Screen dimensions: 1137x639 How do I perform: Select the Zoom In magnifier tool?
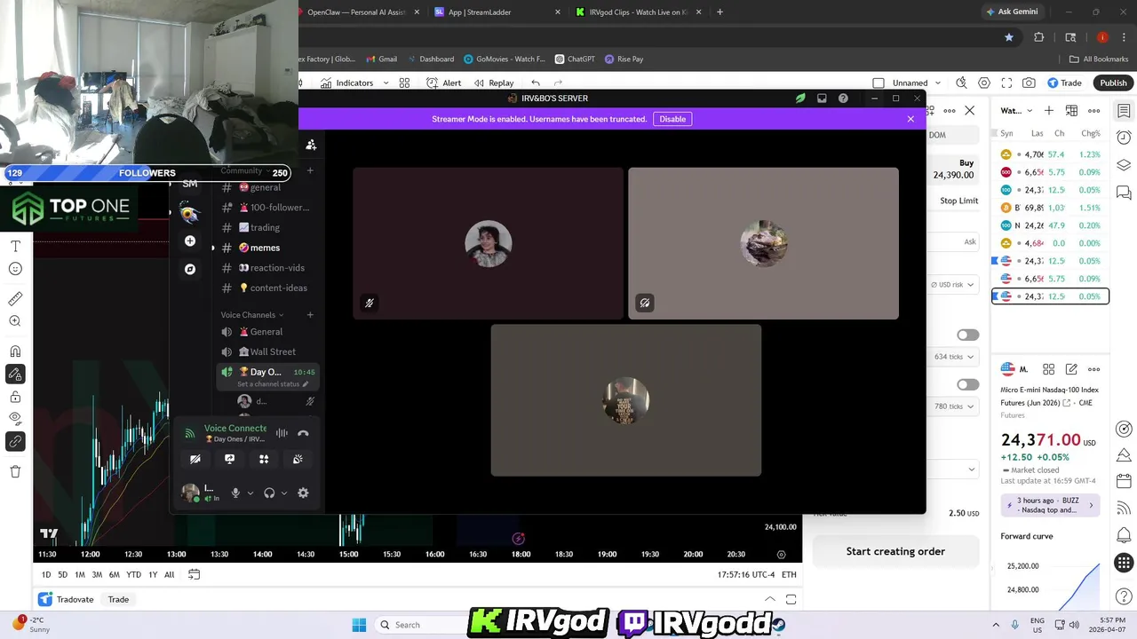pyautogui.click(x=15, y=321)
